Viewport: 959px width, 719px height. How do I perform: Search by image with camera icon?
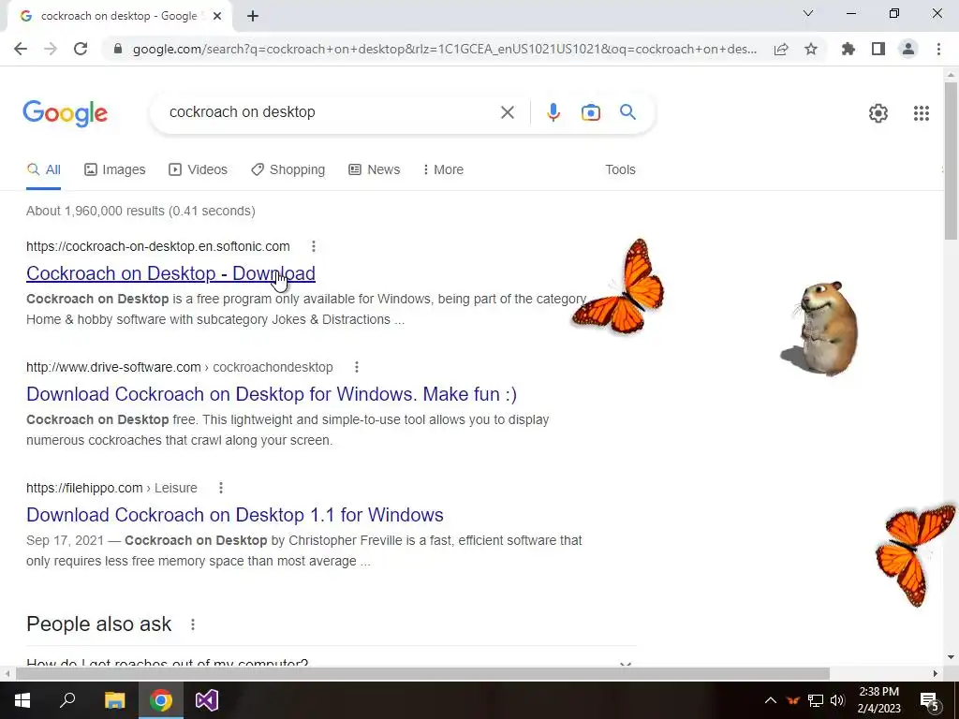[x=591, y=112]
